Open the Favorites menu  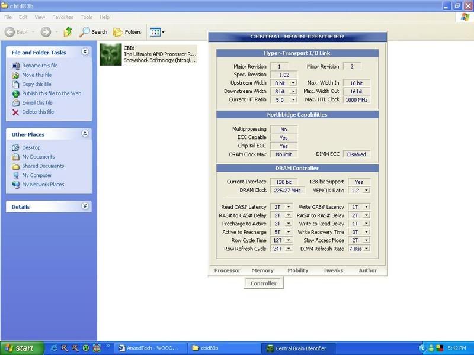pyautogui.click(x=63, y=17)
